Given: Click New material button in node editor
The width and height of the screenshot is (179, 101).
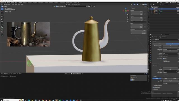Looking at the screenshot, I should [77, 74].
